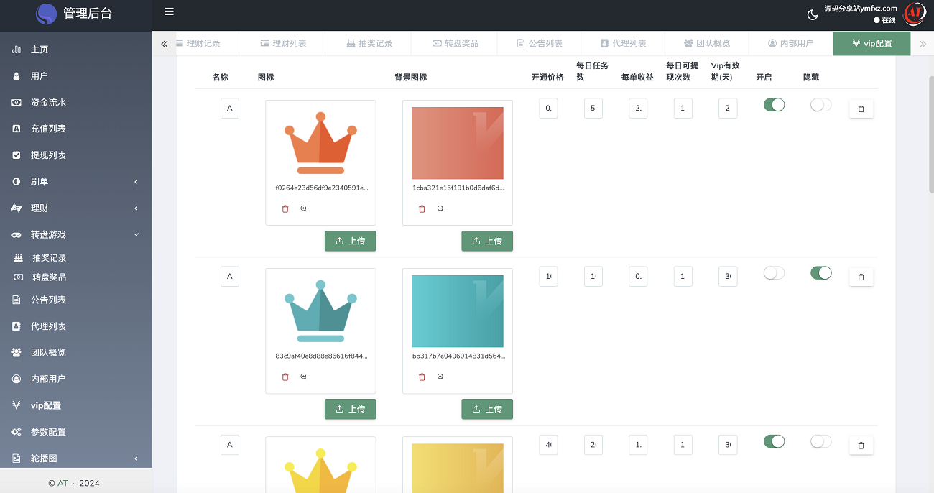Delete the first VIP row using trash button
Image resolution: width=934 pixels, height=493 pixels.
(861, 109)
